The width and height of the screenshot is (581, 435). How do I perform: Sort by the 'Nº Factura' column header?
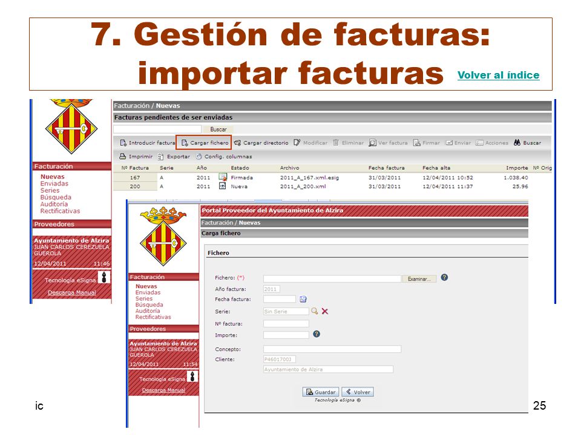pos(135,168)
